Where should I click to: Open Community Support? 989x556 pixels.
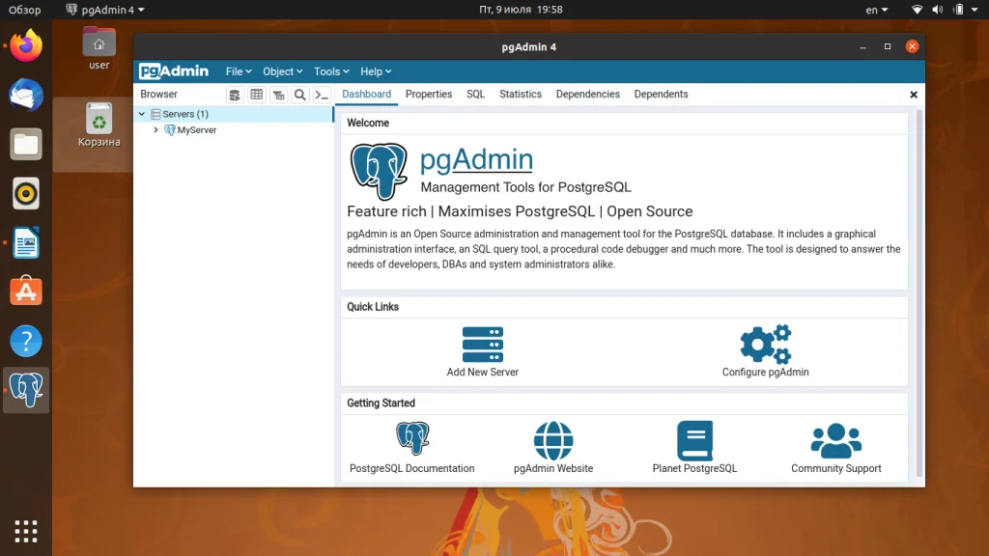[x=834, y=439]
